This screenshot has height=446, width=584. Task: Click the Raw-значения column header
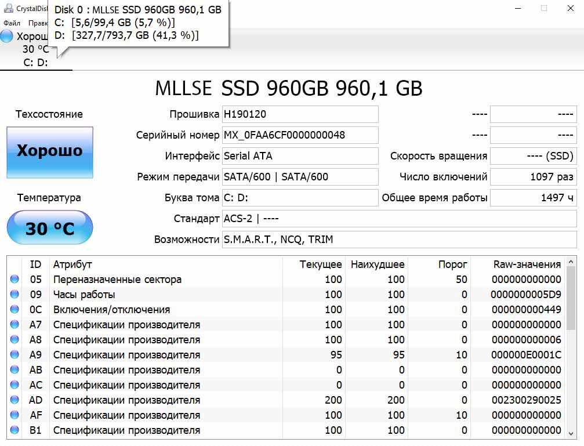pos(527,264)
